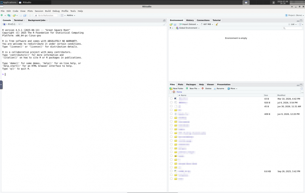Open the More dropdown in Files pane
Screen dimensions: 305x193
pos(232,88)
